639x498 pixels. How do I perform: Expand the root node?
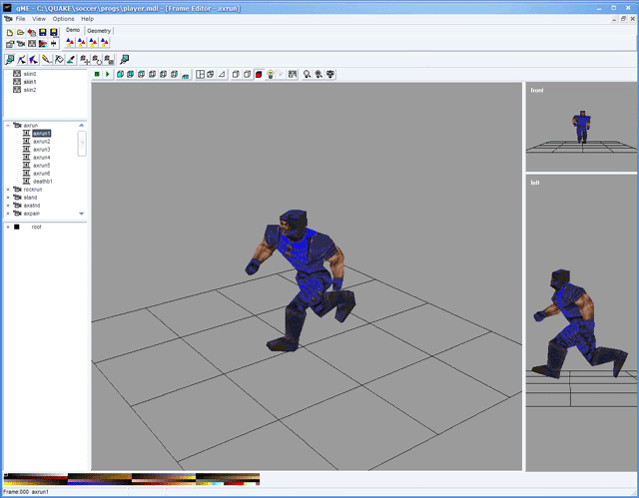[8, 227]
